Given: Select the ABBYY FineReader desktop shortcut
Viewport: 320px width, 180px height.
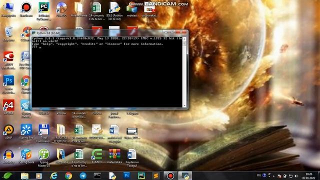Looking at the screenshot, I should (8, 60).
